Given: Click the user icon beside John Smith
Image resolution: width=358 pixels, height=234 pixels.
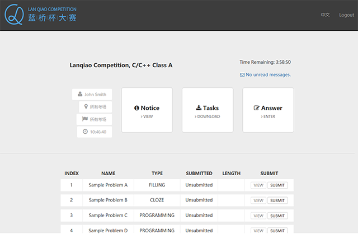Looking at the screenshot, I should (x=81, y=95).
